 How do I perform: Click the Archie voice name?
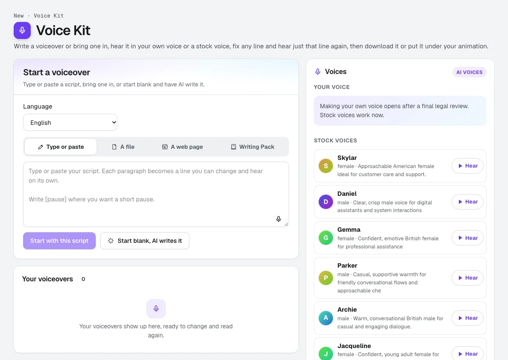347,310
